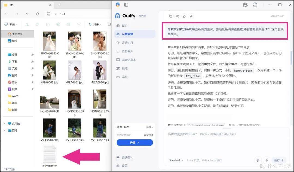The image size is (294, 172).
Task: Open 语音记事本 in Owlfy sidebar
Action: pos(135,60)
